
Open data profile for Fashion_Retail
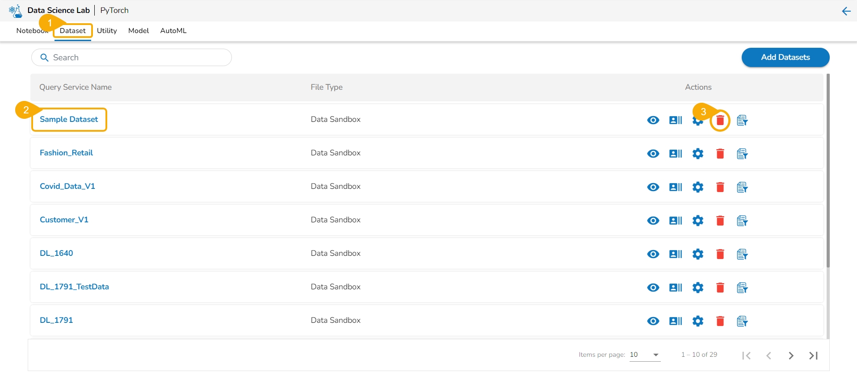[x=675, y=154]
